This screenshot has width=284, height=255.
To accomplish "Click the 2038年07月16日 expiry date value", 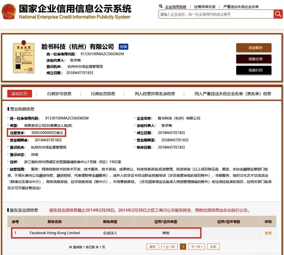I will click(175, 140).
